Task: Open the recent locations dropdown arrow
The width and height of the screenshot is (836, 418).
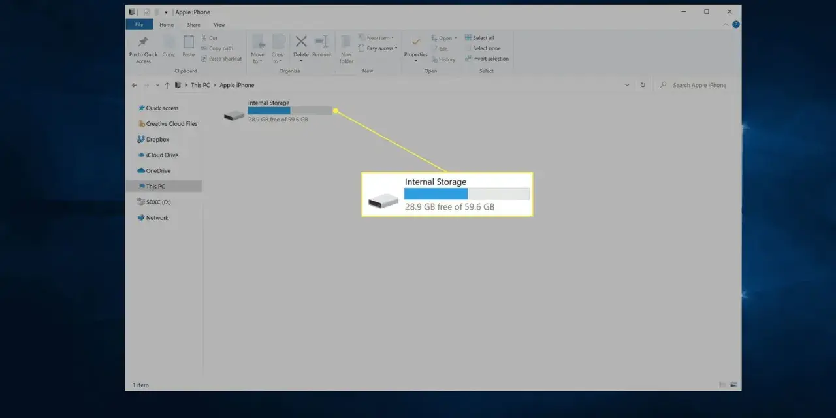Action: click(157, 85)
